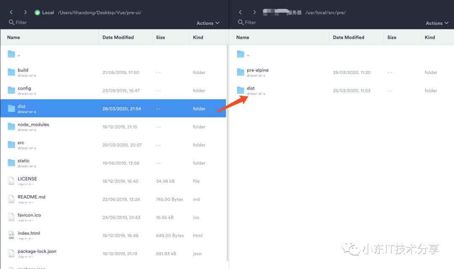The width and height of the screenshot is (454, 269).
Task: Select the pre-alpine folder name
Action: point(258,70)
